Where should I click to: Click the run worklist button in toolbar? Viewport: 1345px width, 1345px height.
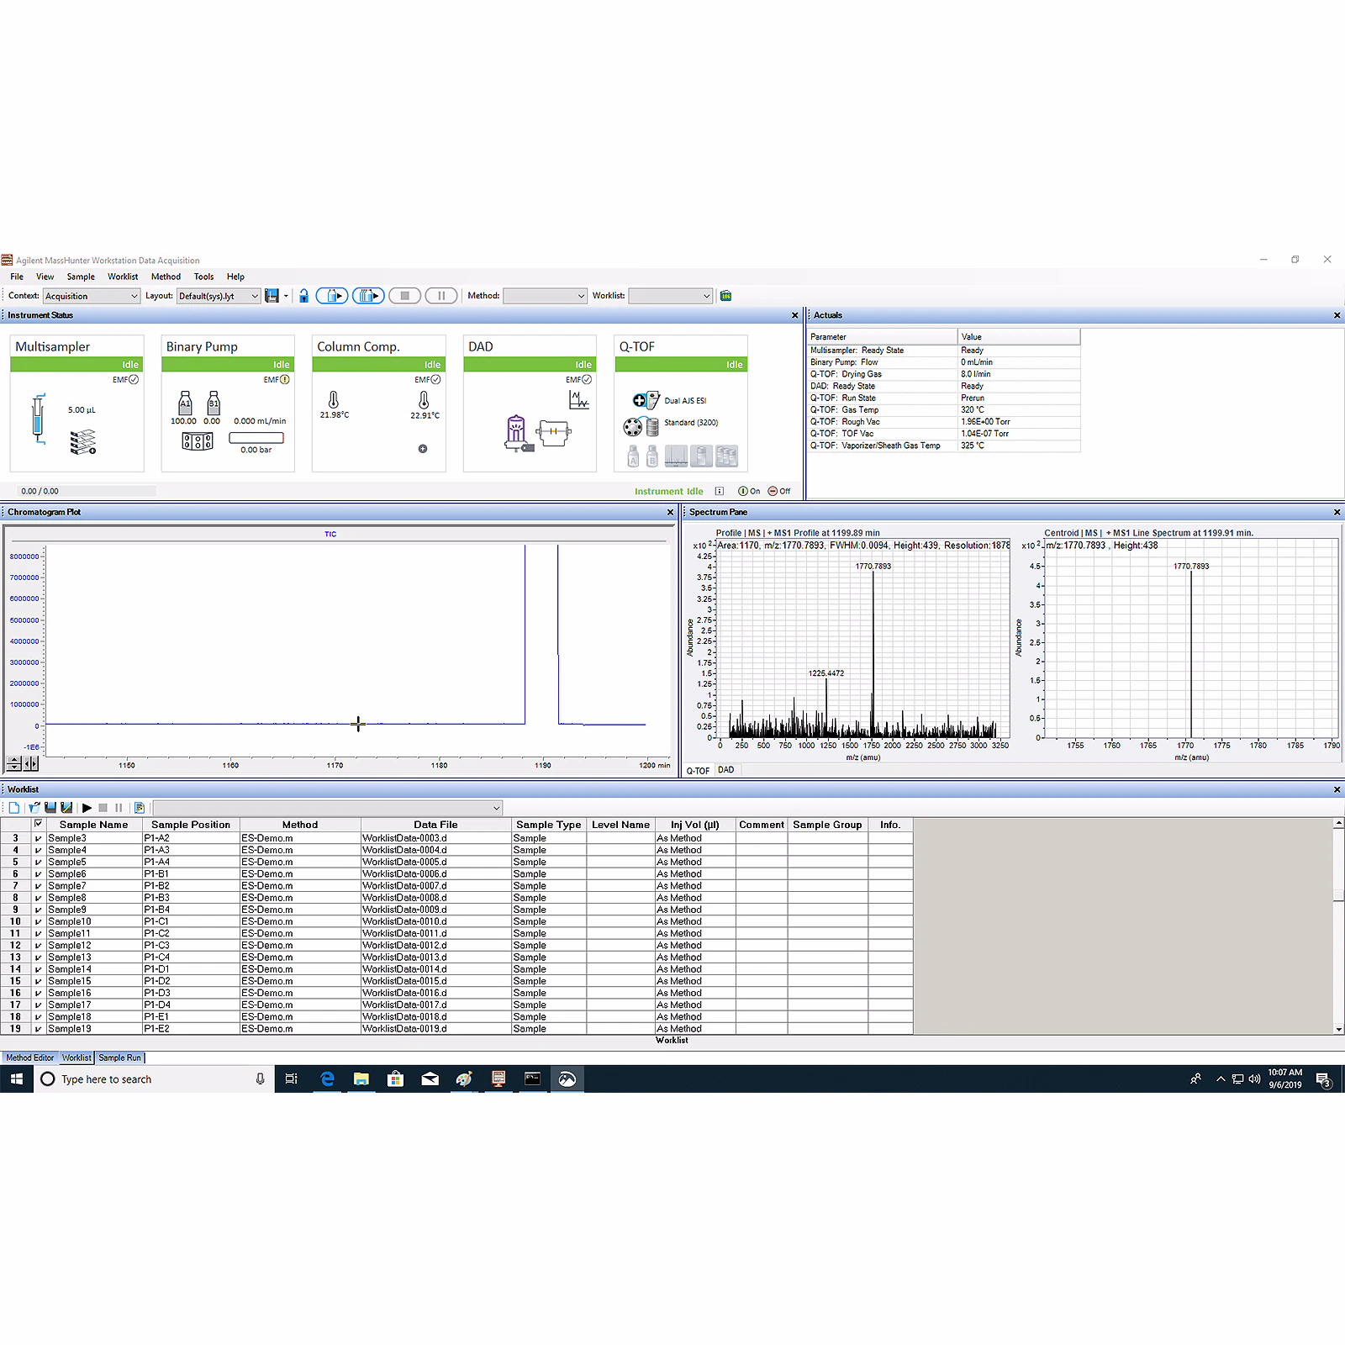tap(368, 296)
